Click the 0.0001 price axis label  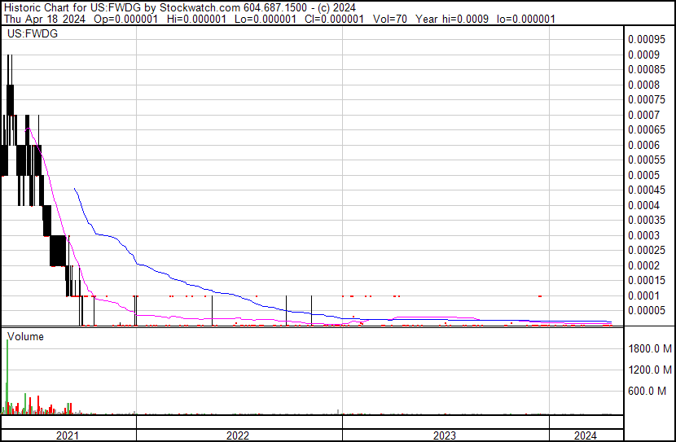click(x=642, y=295)
